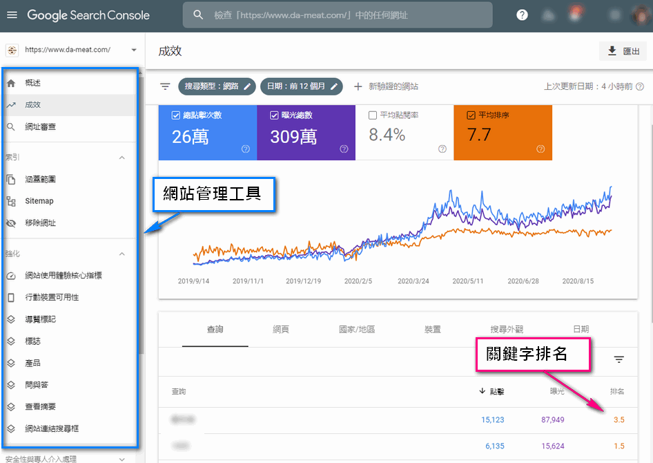
Task: Click the 排名 column header
Action: click(x=617, y=391)
